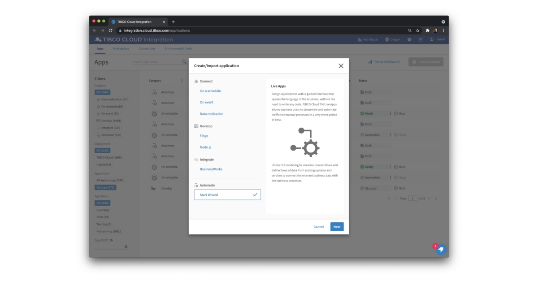Open the chat support bubble icon

[440, 249]
